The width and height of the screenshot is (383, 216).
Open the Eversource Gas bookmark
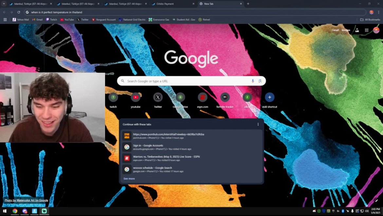[x=159, y=20]
